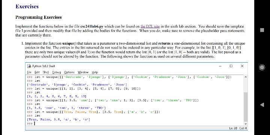Click the shell scrollbar down arrow
Image resolution: width=270 pixels, height=135 pixels.
(x=246, y=124)
